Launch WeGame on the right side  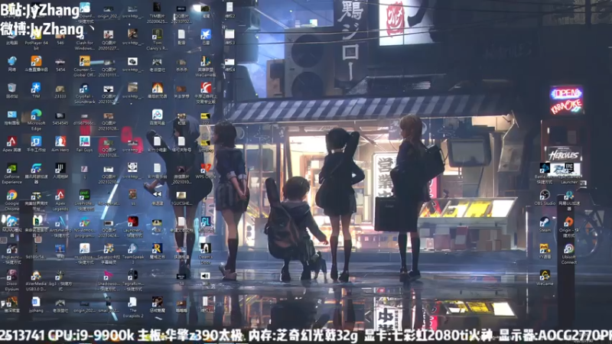pos(545,277)
